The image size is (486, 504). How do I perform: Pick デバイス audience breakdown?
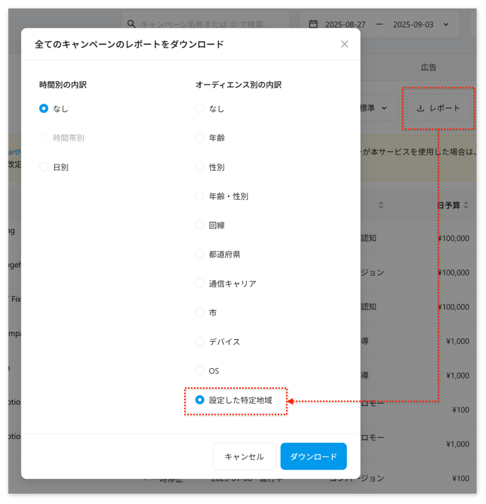pyautogui.click(x=200, y=342)
